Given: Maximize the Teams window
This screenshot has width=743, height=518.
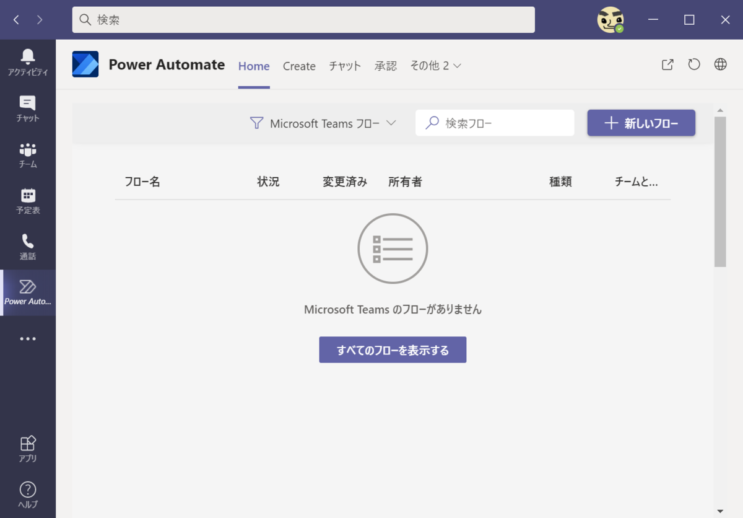Looking at the screenshot, I should [689, 20].
